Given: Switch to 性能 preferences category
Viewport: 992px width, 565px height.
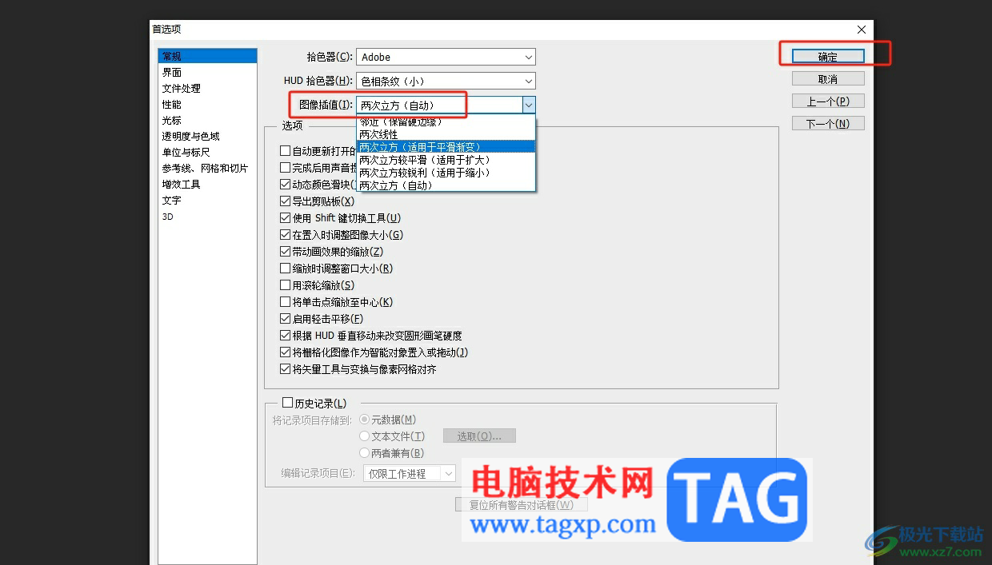Looking at the screenshot, I should click(x=172, y=104).
